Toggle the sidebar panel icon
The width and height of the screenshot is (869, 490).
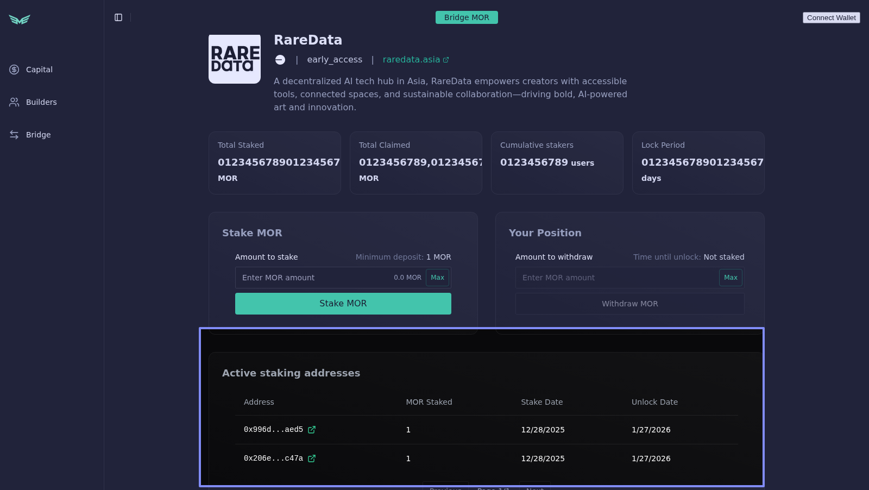pos(118,17)
